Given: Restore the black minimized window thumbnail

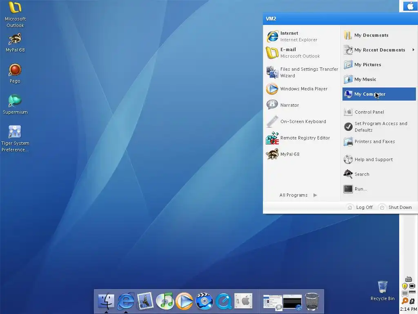Looking at the screenshot, I should point(292,303).
